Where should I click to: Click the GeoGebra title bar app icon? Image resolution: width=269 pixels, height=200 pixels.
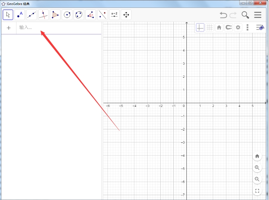pos(3,4)
